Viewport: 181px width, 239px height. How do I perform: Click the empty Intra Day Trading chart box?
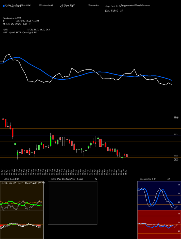72,203
